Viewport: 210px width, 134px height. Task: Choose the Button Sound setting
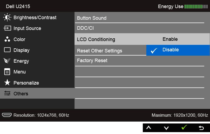[140, 18]
